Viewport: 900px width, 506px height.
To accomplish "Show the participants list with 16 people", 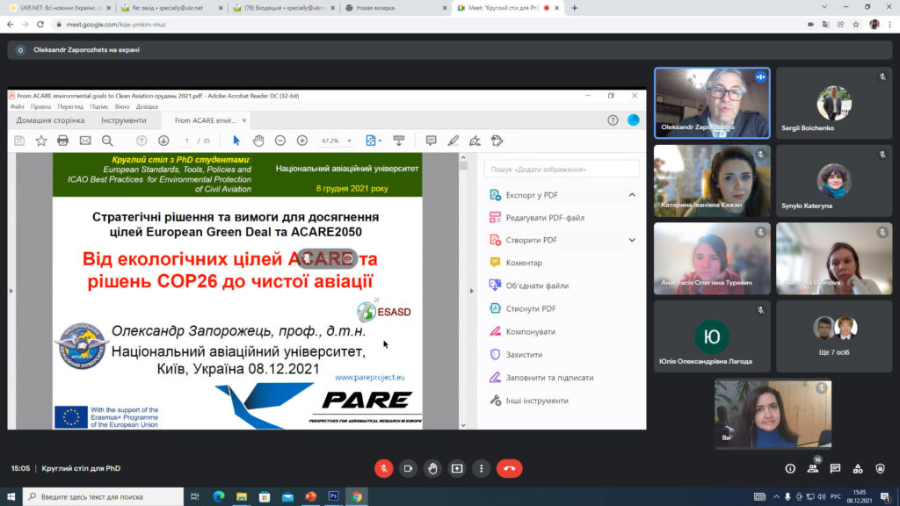I will pyautogui.click(x=813, y=468).
